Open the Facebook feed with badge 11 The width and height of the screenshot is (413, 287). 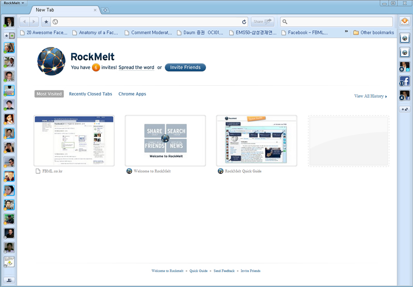point(405,81)
